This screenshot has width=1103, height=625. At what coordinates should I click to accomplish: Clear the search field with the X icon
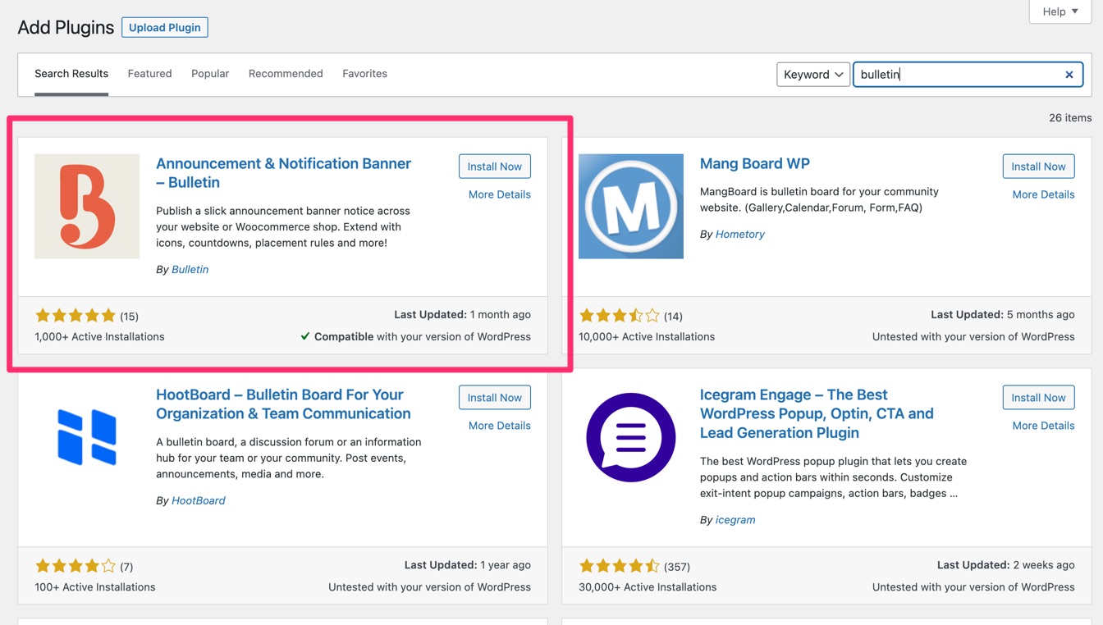pyautogui.click(x=1069, y=75)
